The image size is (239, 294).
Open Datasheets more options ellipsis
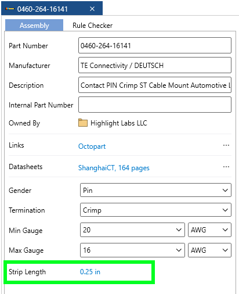226,167
